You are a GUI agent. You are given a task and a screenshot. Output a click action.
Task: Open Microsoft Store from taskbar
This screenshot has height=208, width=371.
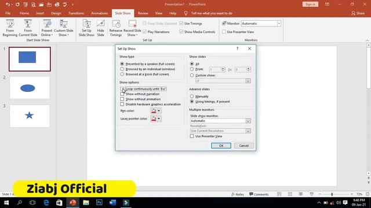59,203
